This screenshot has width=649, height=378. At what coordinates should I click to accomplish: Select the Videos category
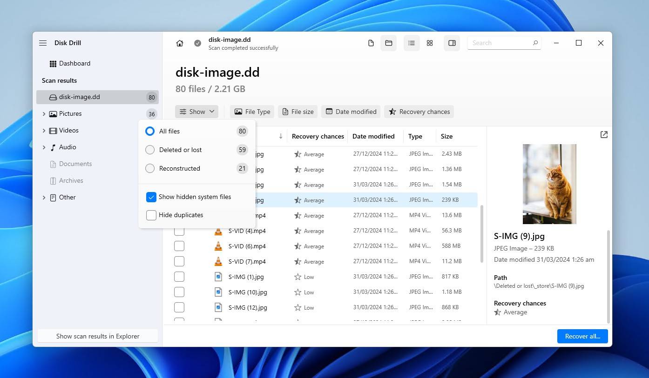[69, 130]
